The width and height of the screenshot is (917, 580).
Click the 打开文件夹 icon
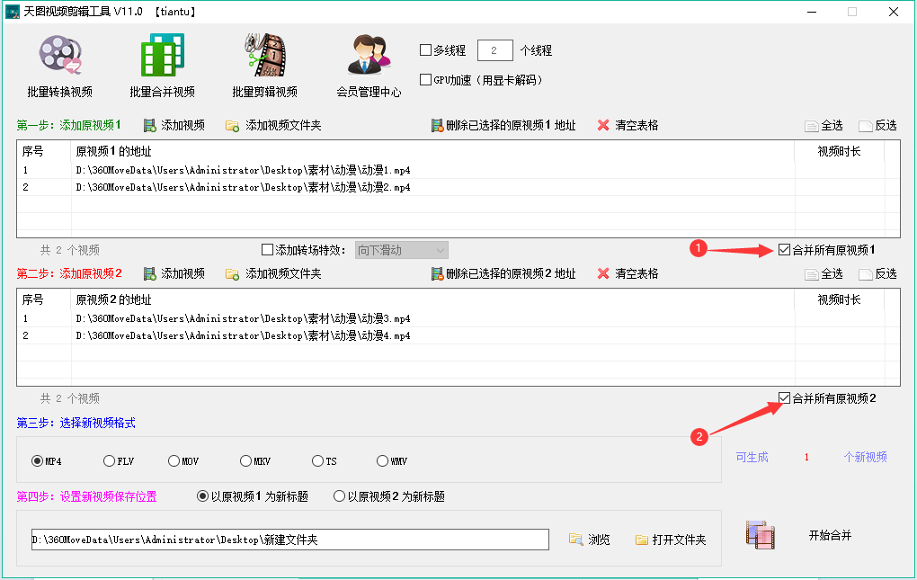pyautogui.click(x=642, y=540)
